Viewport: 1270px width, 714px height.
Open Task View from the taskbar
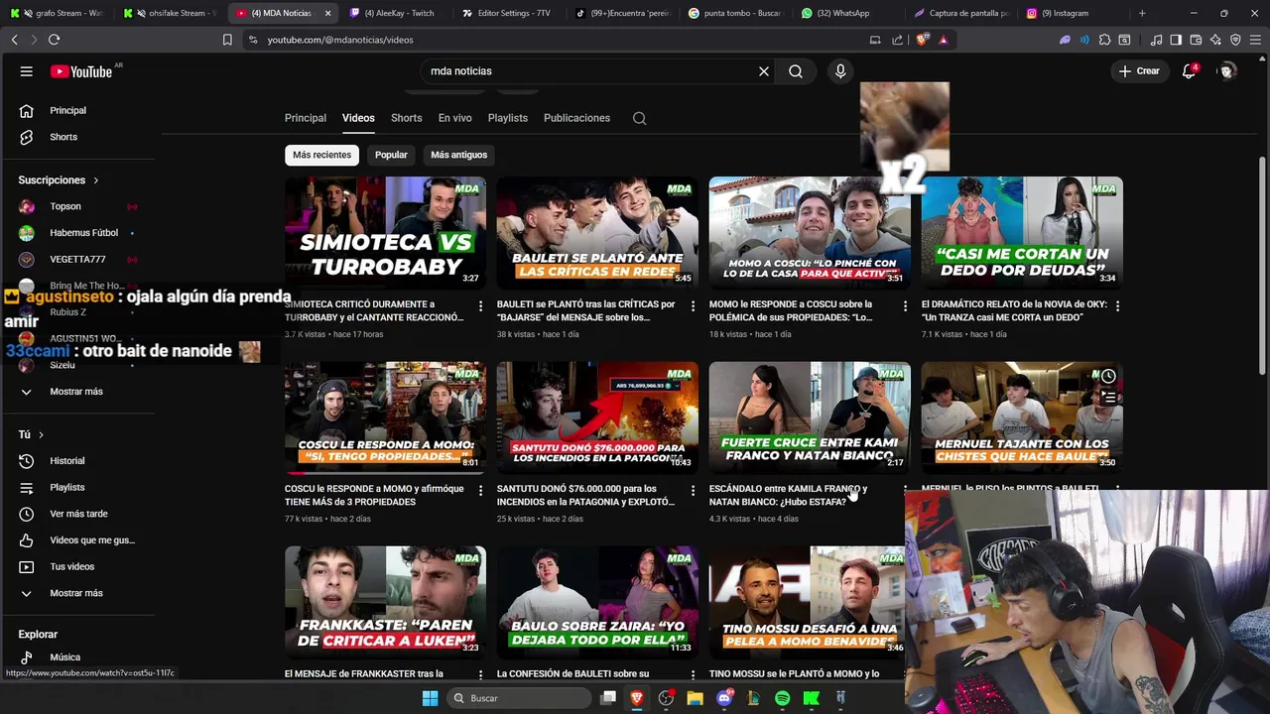click(x=608, y=698)
